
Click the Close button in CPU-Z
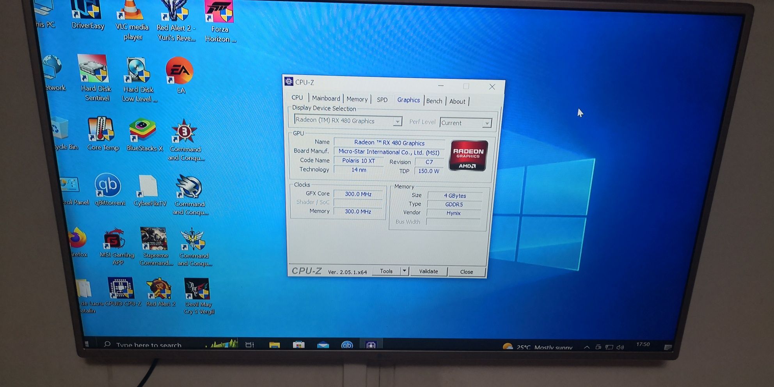467,272
